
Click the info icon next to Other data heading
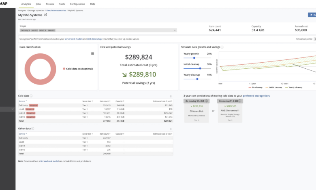click(32, 129)
